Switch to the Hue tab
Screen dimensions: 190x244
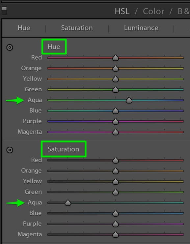pyautogui.click(x=24, y=28)
